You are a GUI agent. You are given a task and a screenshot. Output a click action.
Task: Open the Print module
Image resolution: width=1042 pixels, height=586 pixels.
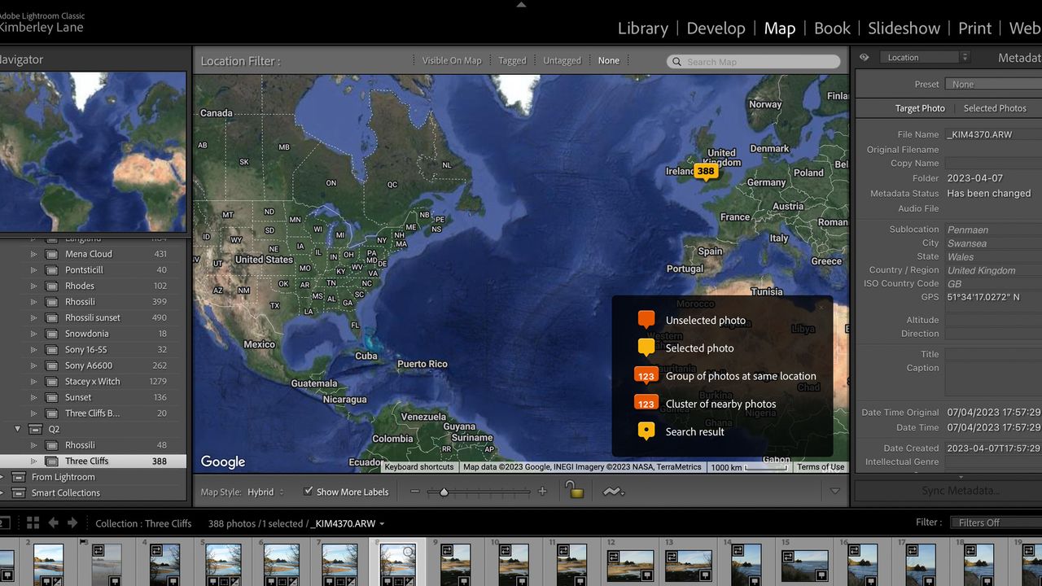tap(974, 28)
